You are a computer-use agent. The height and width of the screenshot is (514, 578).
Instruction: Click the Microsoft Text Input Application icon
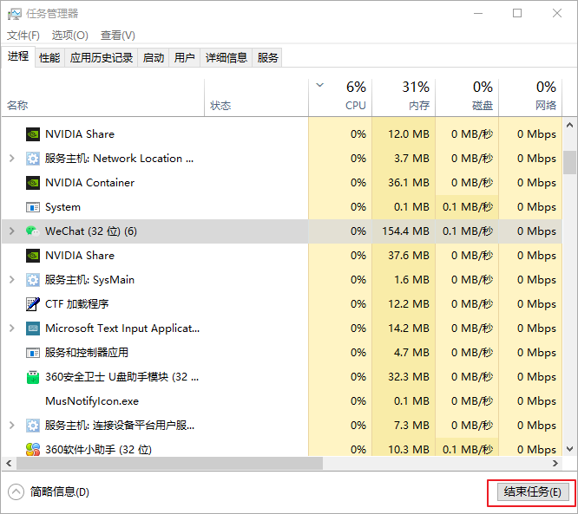33,329
